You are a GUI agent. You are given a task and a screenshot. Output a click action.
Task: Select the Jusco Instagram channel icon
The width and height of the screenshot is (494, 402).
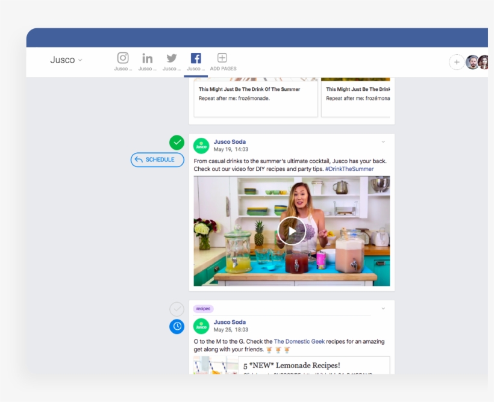click(x=123, y=58)
